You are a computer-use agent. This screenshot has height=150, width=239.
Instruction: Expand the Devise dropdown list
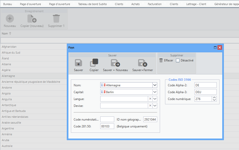point(155,106)
